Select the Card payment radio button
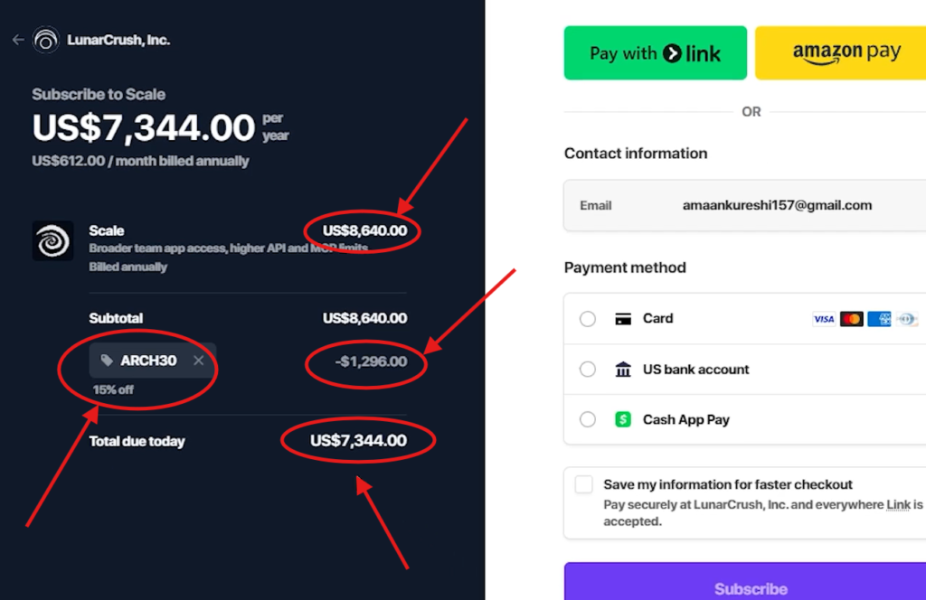This screenshot has width=926, height=600. [587, 318]
